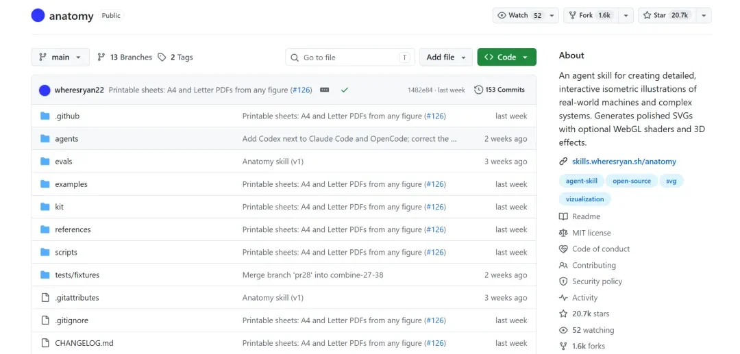Open the main branch selector dropdown
740x354 pixels.
60,57
